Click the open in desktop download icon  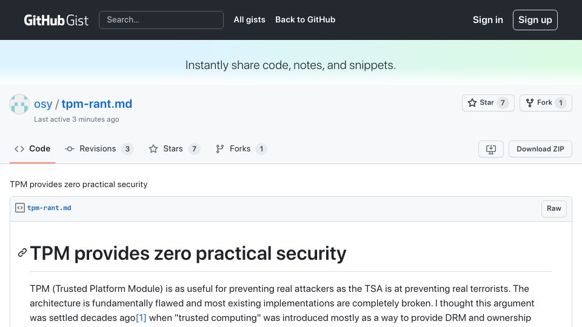tap(490, 149)
